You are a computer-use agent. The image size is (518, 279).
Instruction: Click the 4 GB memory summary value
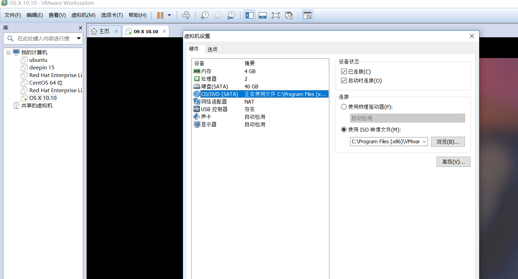click(250, 71)
